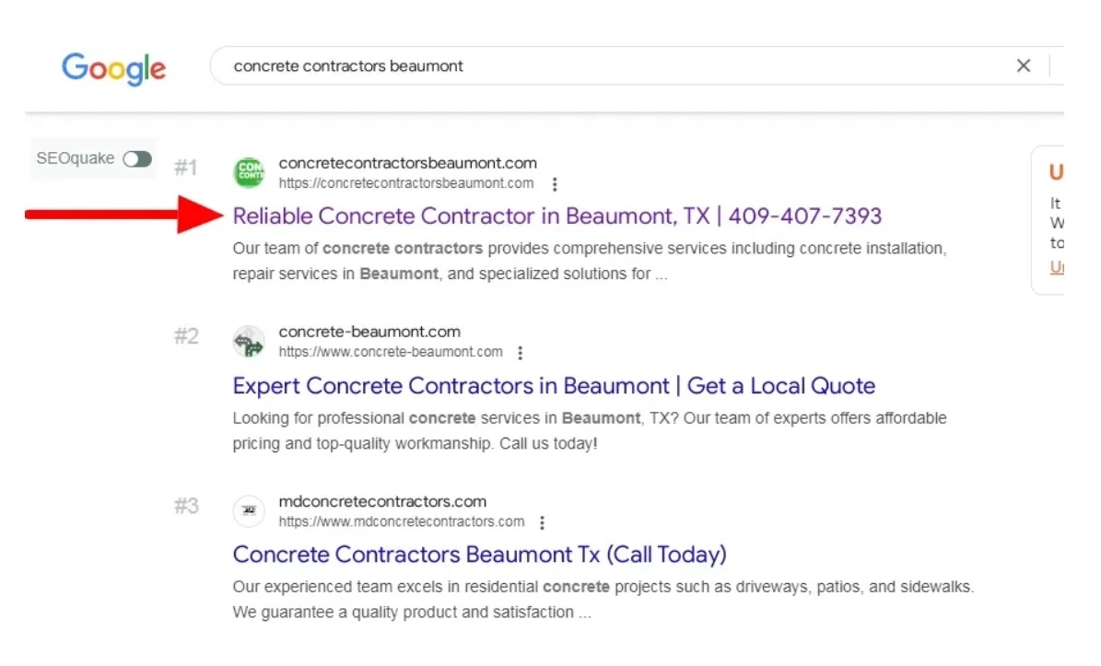Click the Google logo
This screenshot has height=666, width=1101.
coord(113,68)
